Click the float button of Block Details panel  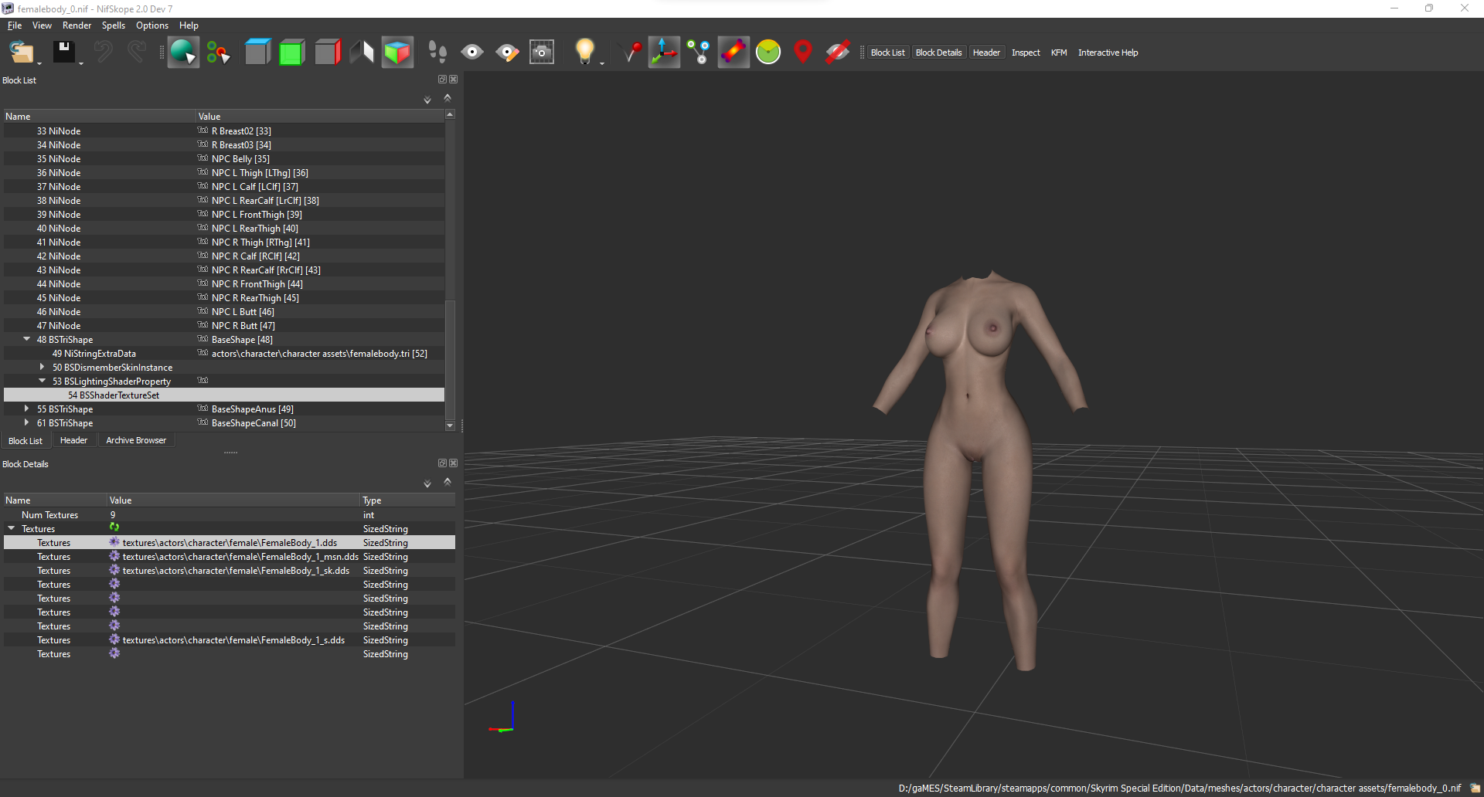(443, 463)
